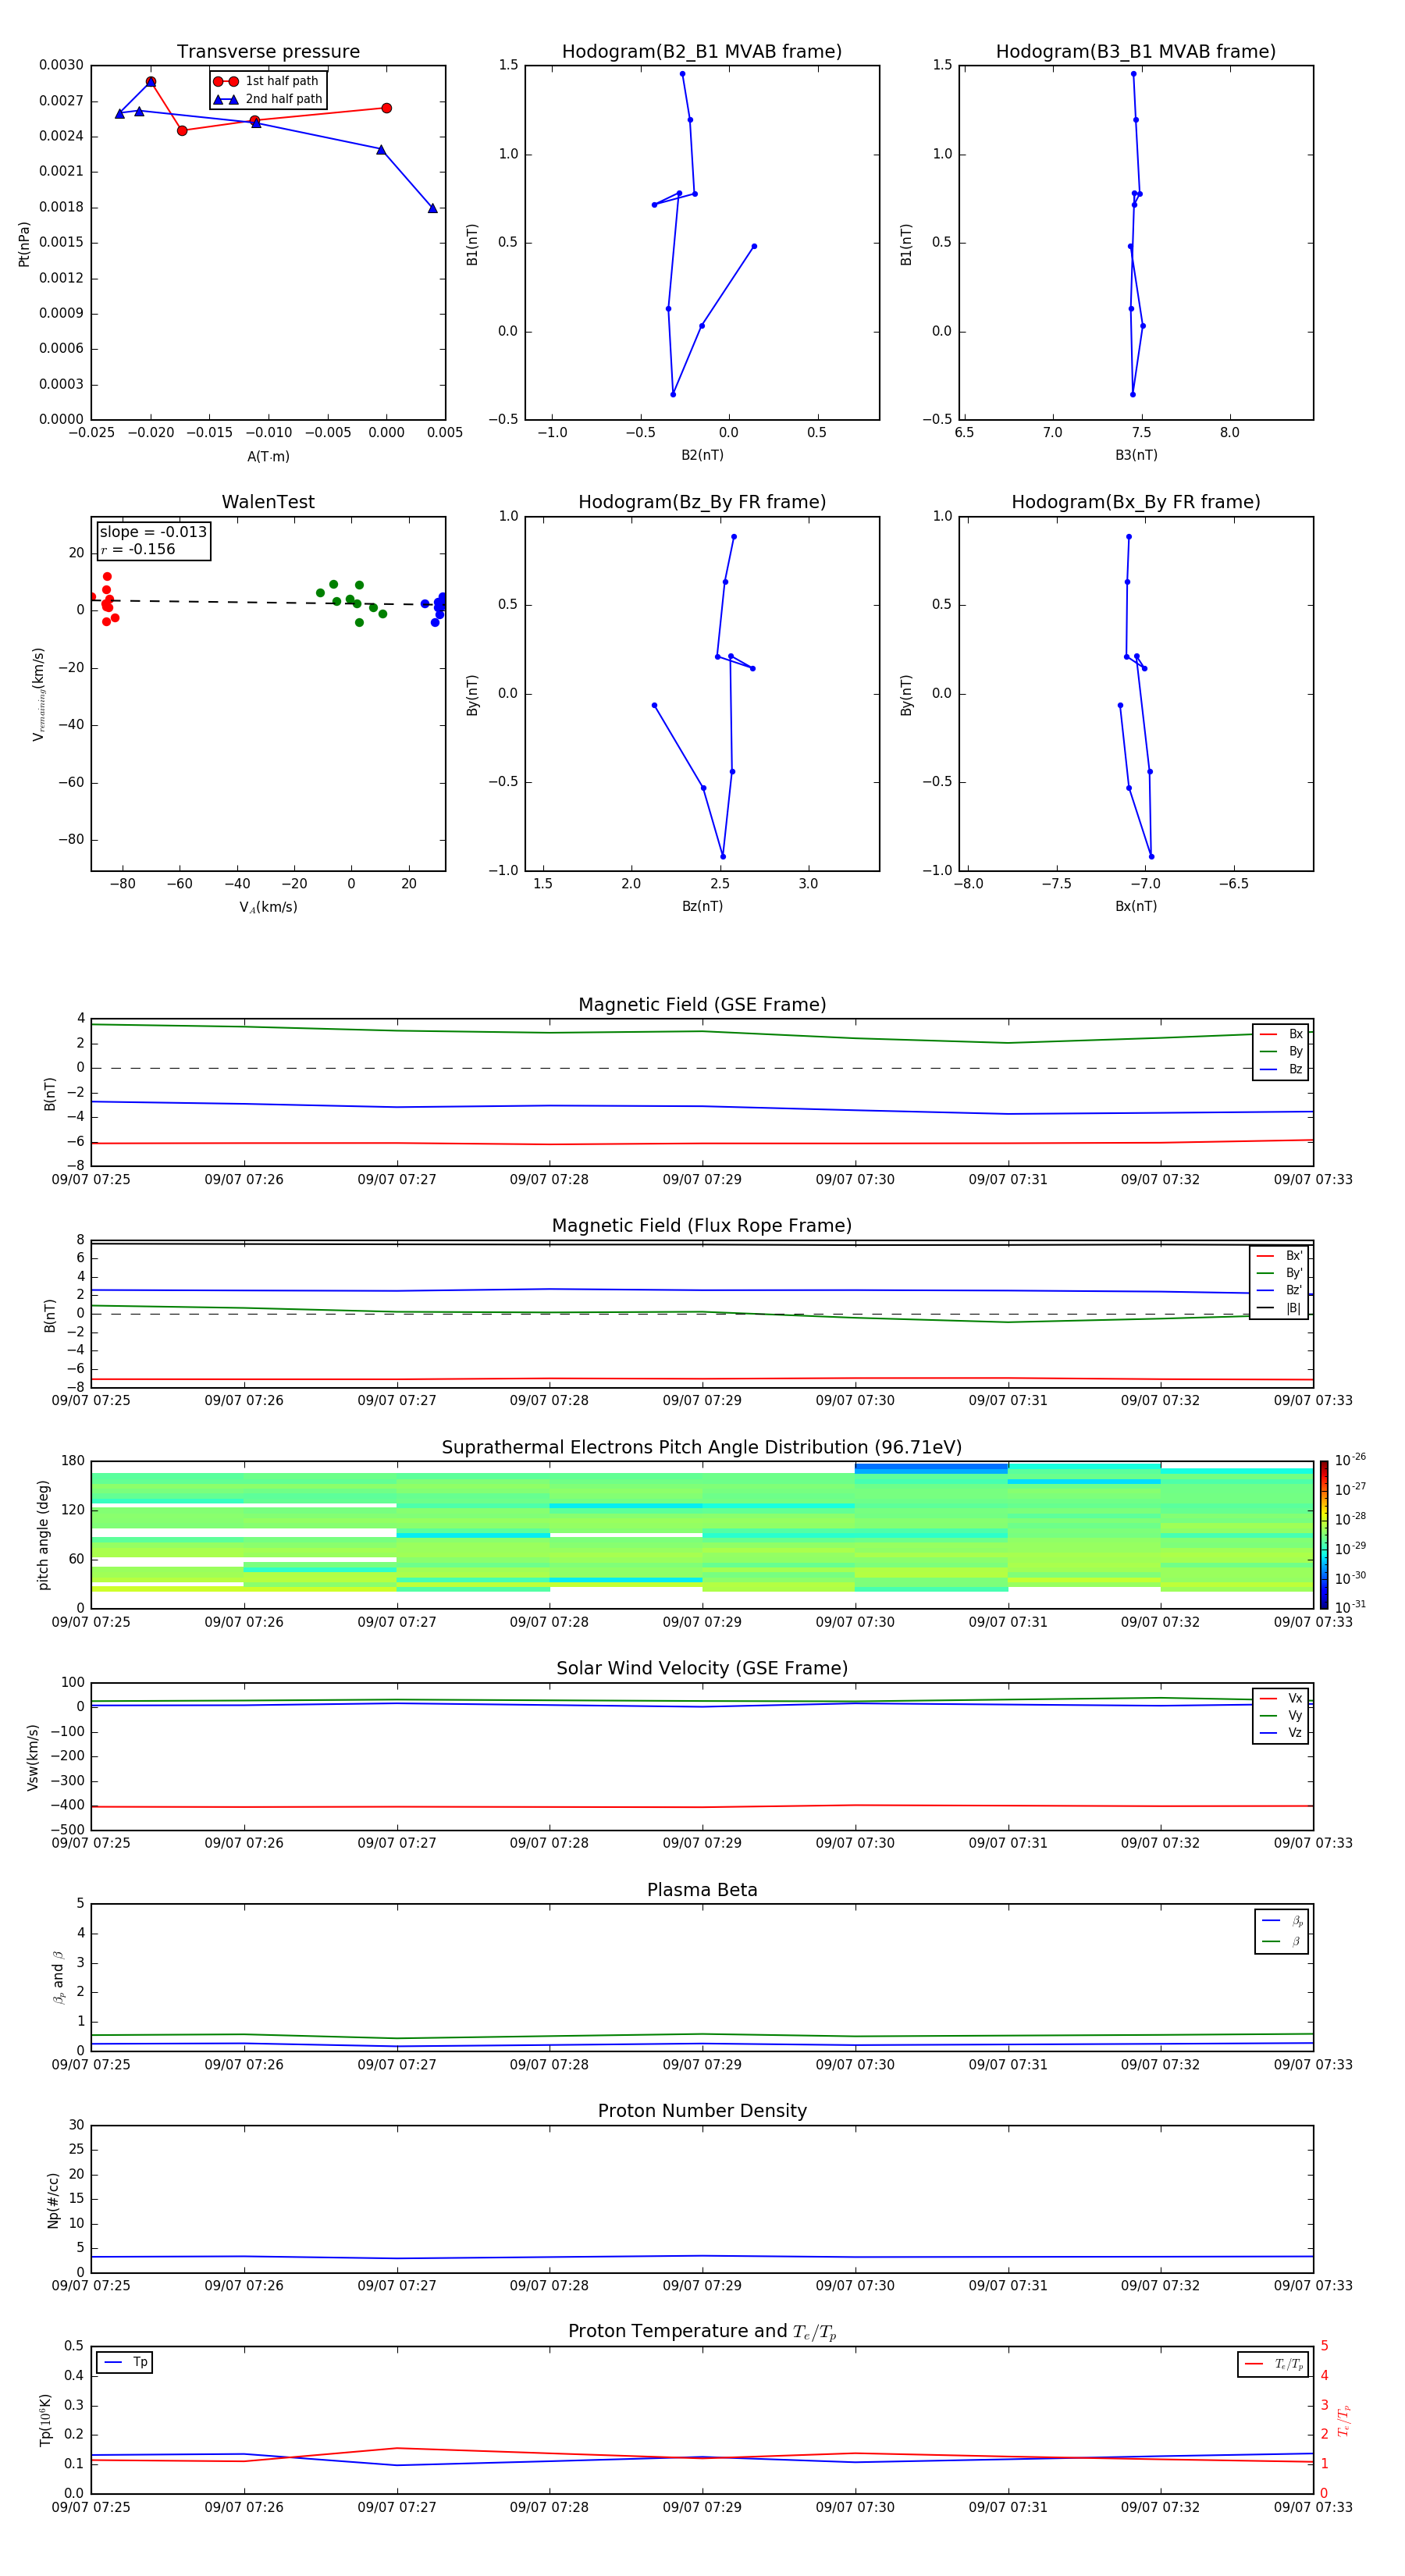This screenshot has width=1405, height=2576.
Task: Click the Te/Tp legend entry
Action: pos(1273,2364)
